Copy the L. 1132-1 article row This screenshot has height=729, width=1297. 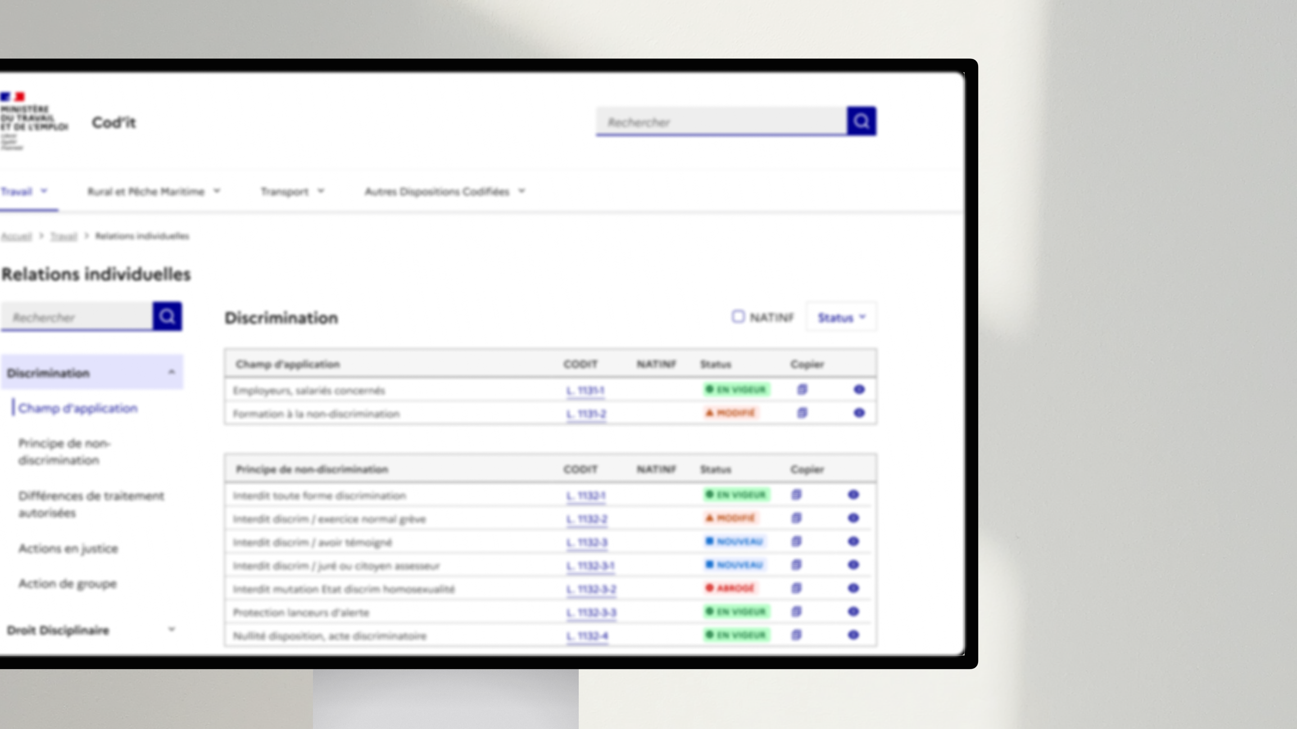point(796,495)
